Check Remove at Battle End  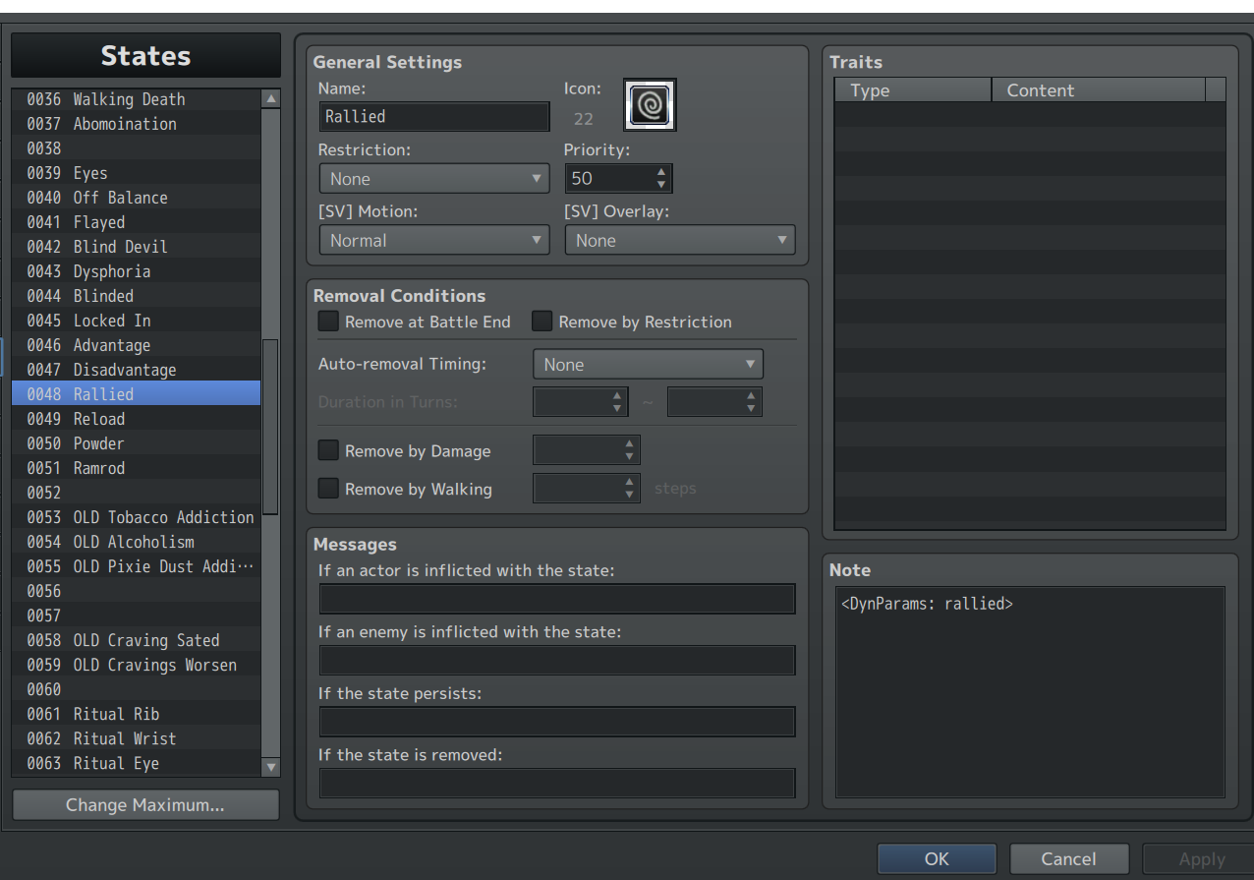[x=328, y=322]
